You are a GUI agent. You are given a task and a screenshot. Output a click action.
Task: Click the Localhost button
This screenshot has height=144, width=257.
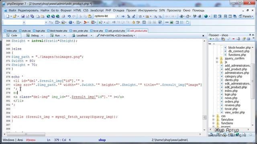click(x=80, y=36)
